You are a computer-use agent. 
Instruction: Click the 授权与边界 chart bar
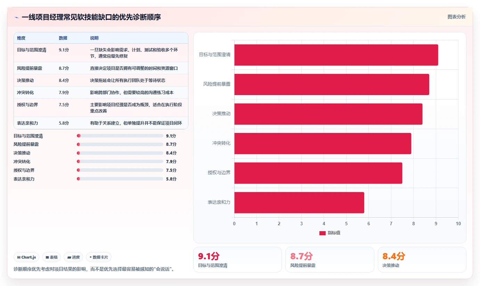point(318,173)
